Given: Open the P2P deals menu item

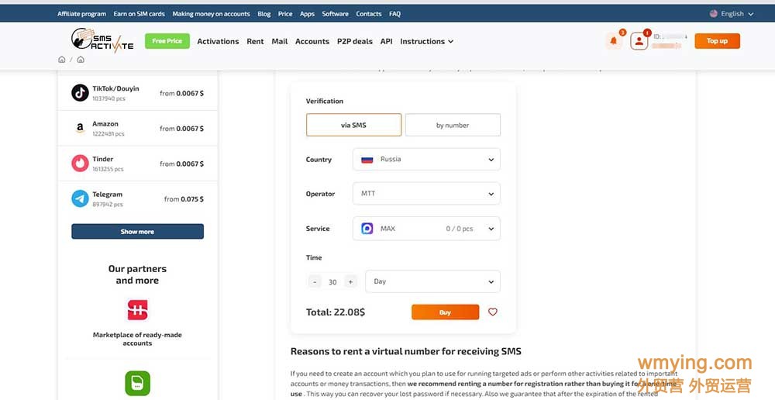Looking at the screenshot, I should click(x=355, y=42).
